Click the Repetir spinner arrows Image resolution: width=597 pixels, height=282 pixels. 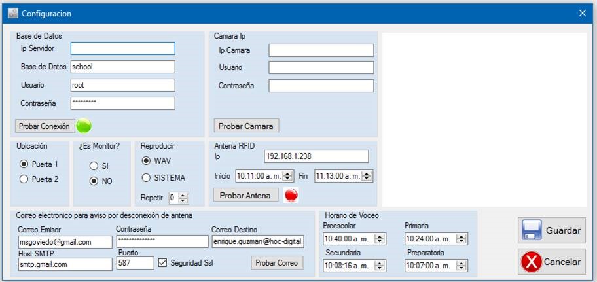(x=183, y=198)
